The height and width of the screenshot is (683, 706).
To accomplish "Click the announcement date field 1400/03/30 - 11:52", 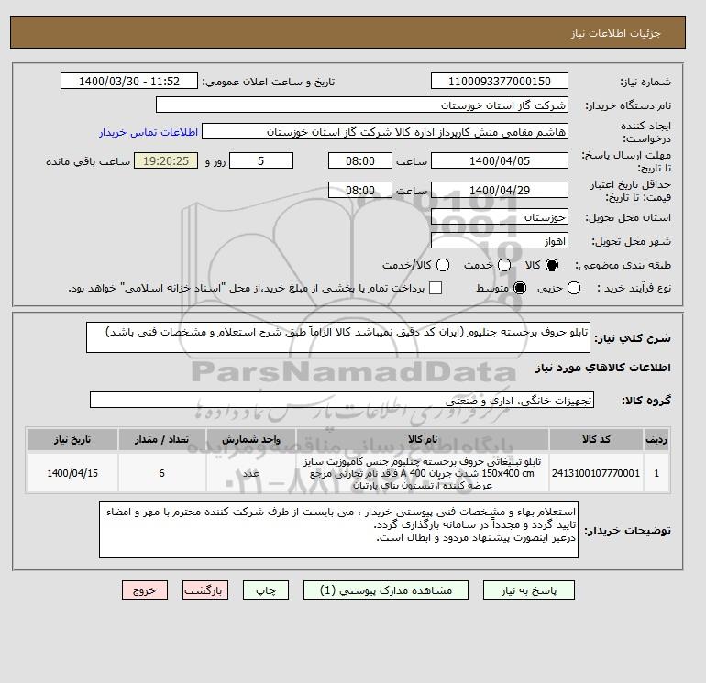I will (x=129, y=81).
